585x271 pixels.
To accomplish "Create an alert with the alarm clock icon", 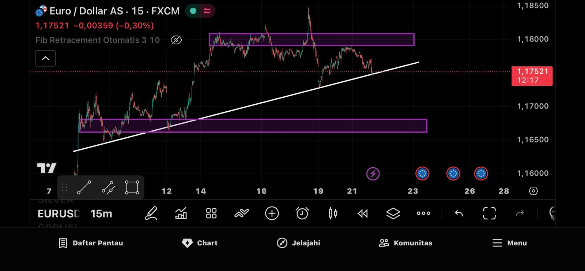I will pos(302,213).
